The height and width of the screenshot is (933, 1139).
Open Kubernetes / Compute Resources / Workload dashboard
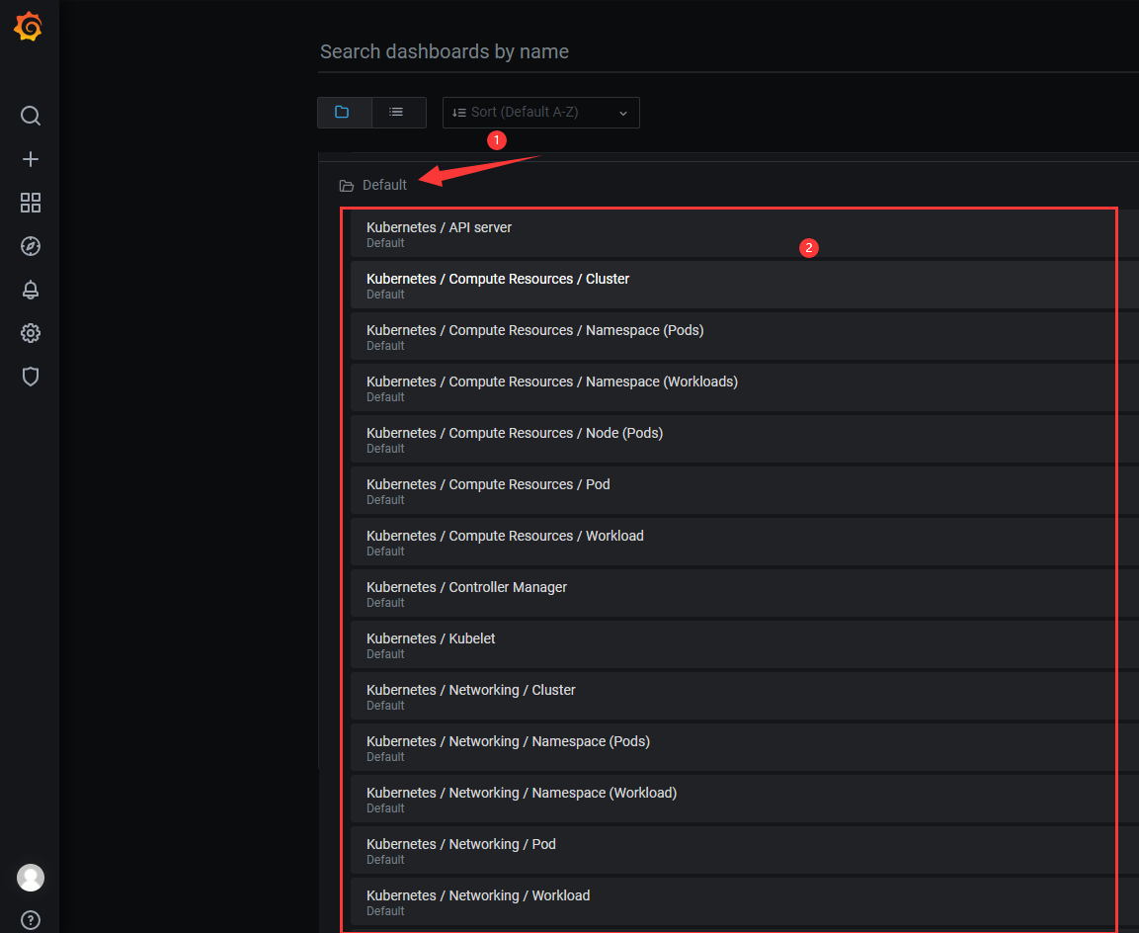pos(745,543)
